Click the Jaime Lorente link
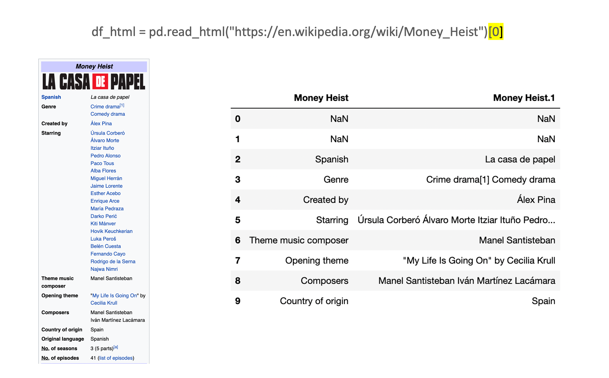Viewport: 609px width, 378px height. (x=106, y=186)
